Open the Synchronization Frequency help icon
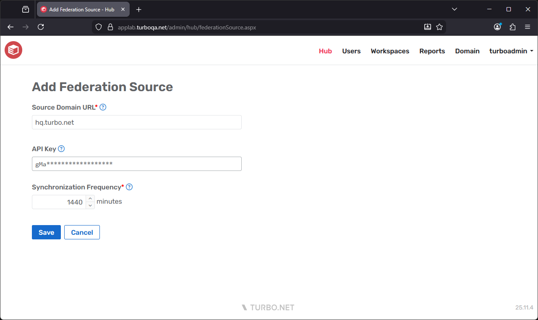This screenshot has width=538, height=320. [129, 187]
